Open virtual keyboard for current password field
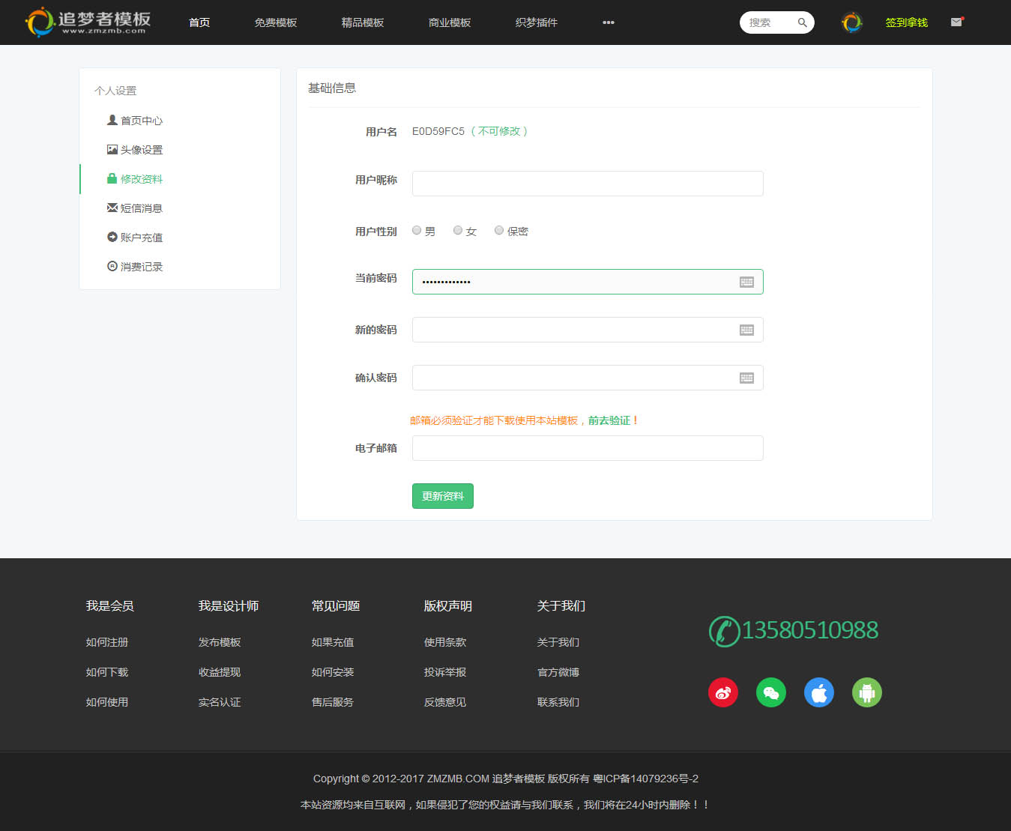1011x831 pixels. tap(746, 282)
